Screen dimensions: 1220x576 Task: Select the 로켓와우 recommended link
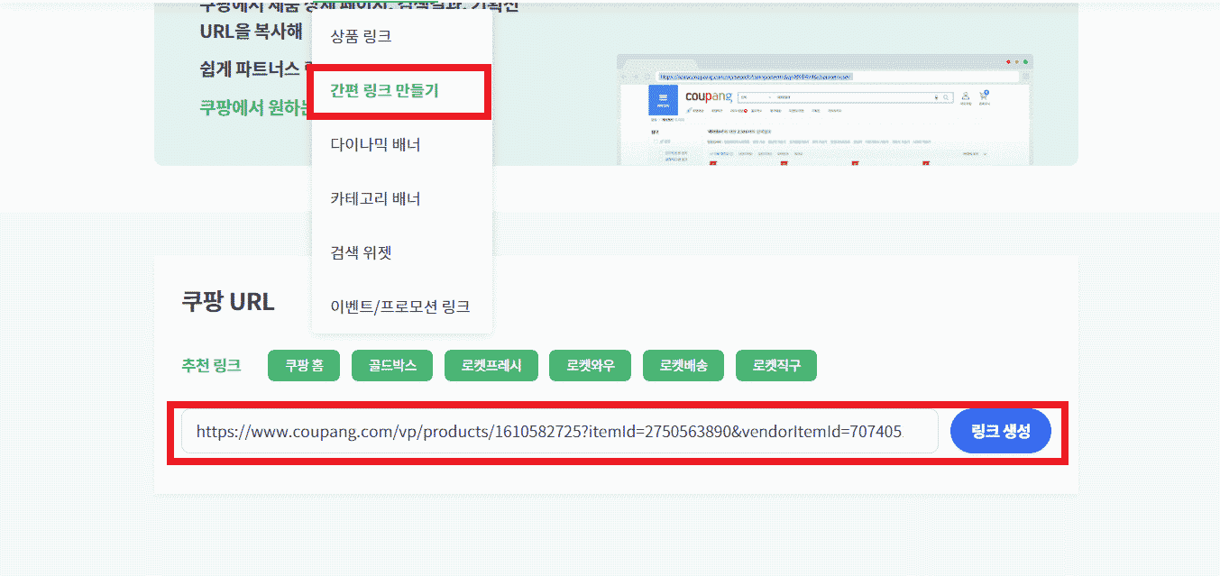(591, 366)
